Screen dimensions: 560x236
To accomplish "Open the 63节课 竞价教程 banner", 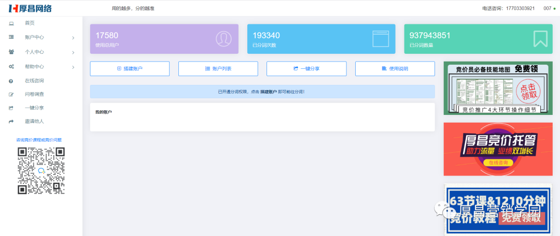I will 498,210.
